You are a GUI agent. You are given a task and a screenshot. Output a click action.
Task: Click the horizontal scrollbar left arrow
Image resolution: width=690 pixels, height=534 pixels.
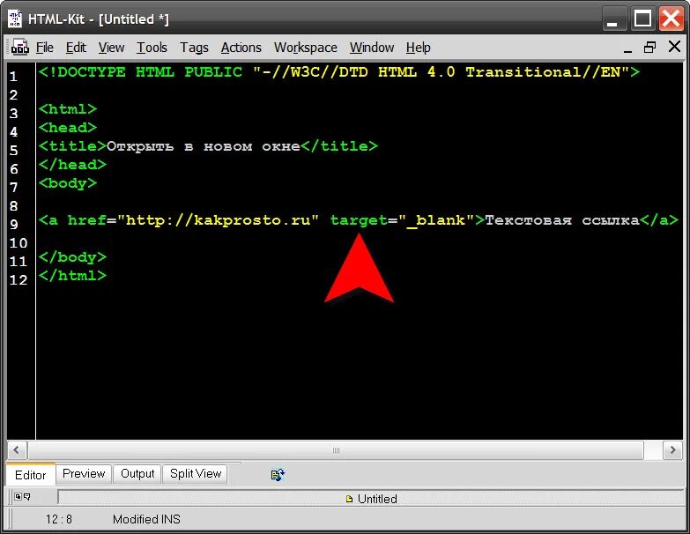click(17, 450)
